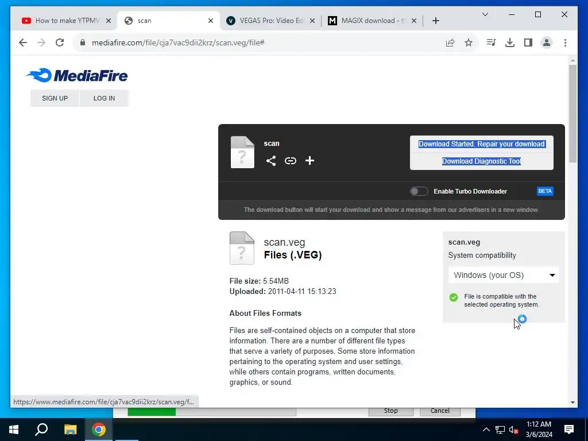Reload the page with refresh icon
Screen dimensions: 588x441
pos(60,42)
